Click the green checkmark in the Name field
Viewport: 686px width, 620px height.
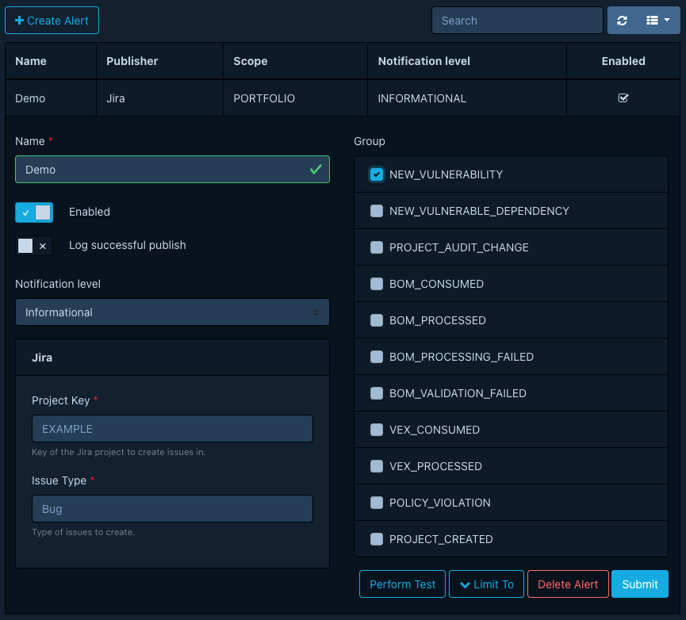(x=316, y=169)
